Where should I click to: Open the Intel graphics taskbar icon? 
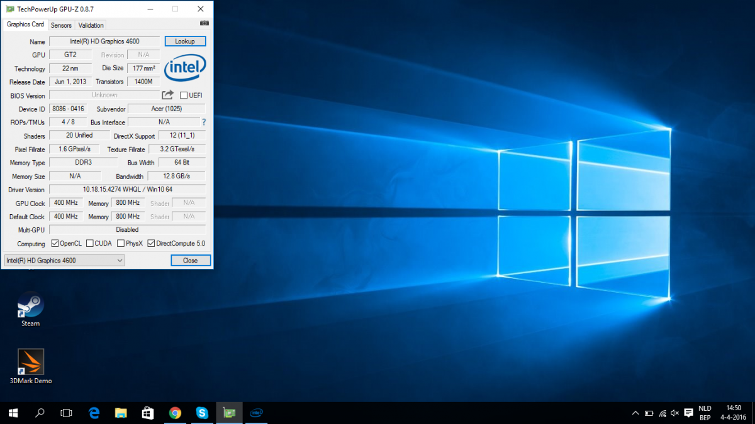tap(257, 413)
